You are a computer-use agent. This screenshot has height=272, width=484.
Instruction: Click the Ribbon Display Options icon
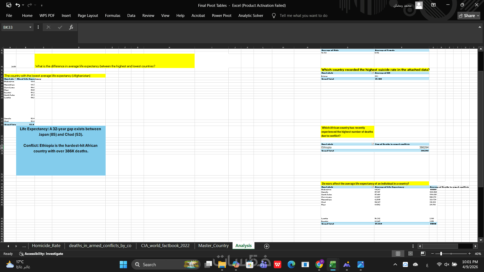(433, 5)
